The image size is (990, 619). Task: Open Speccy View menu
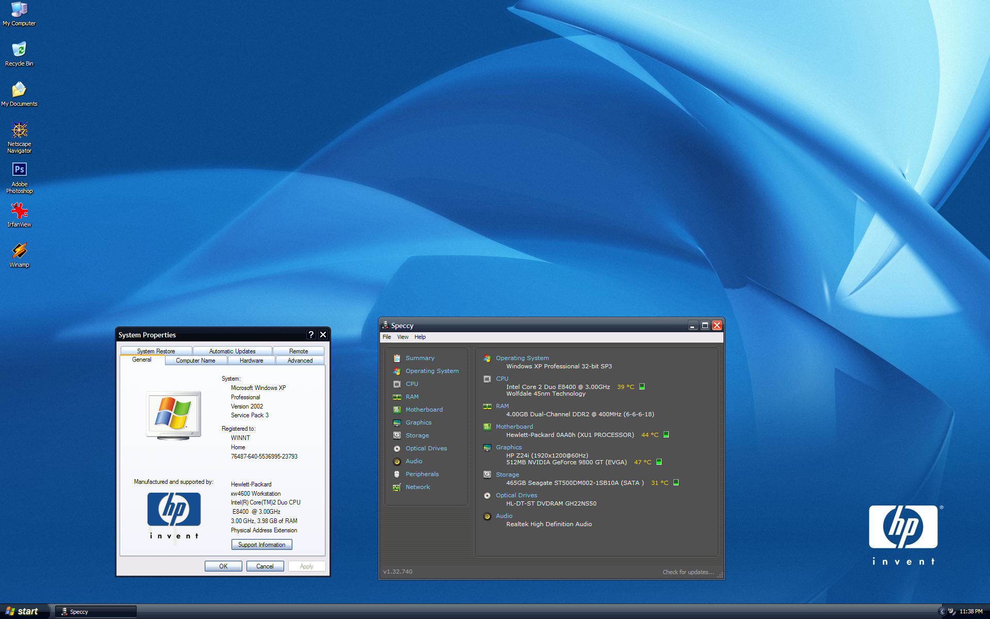click(403, 337)
